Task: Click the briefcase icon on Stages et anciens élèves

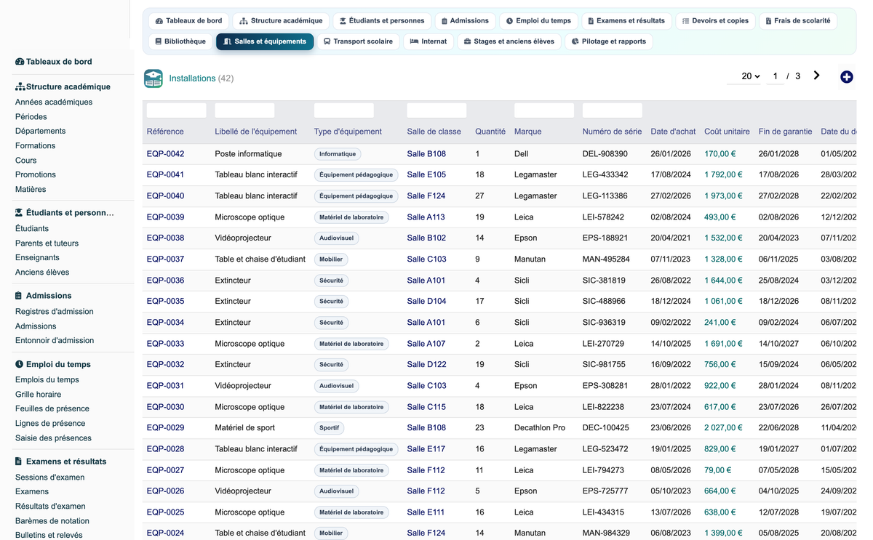Action: (x=467, y=42)
